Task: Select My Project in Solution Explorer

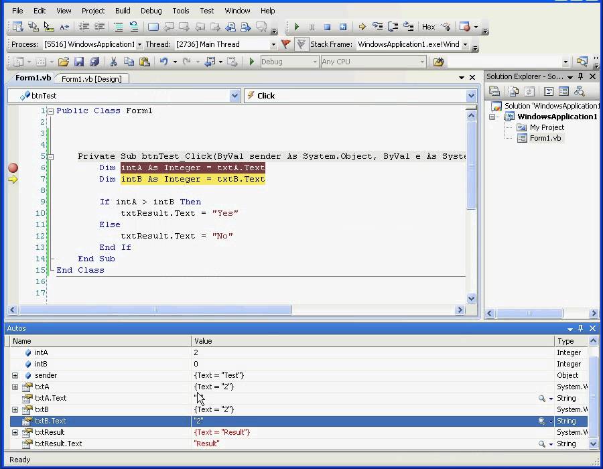Action: pyautogui.click(x=547, y=127)
